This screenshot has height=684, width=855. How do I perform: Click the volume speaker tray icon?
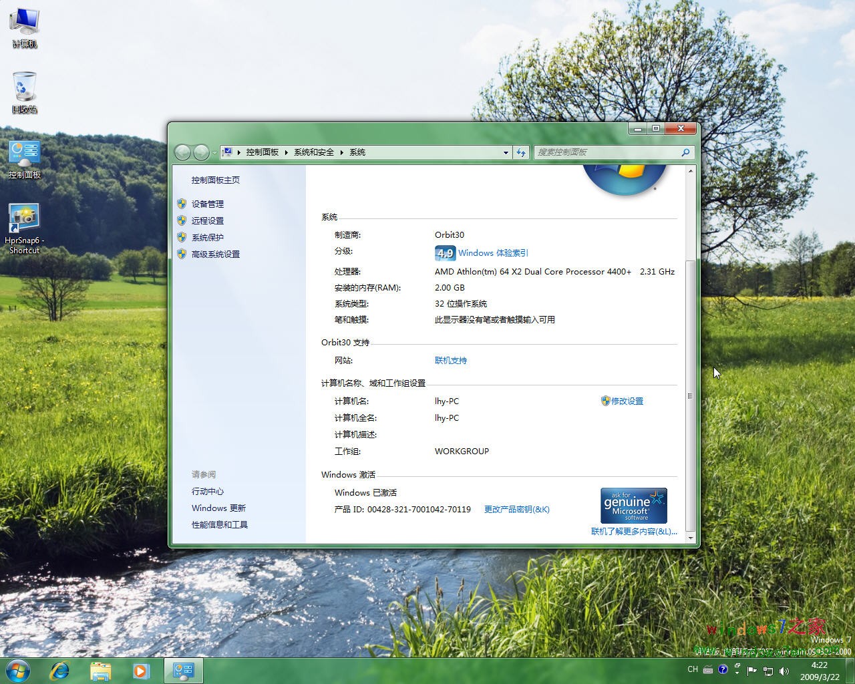784,671
